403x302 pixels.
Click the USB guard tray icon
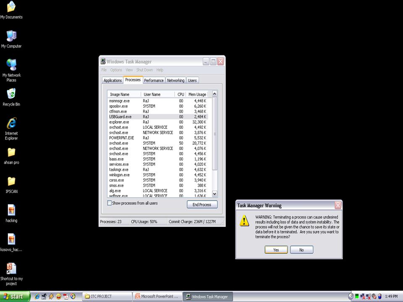pos(379,297)
